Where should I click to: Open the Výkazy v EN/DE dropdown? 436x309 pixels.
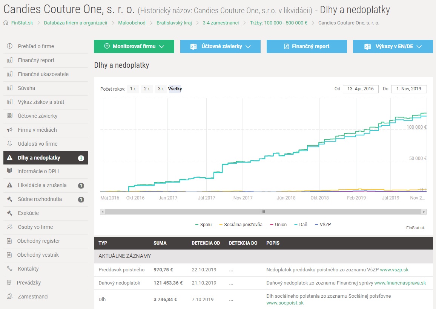tap(393, 46)
